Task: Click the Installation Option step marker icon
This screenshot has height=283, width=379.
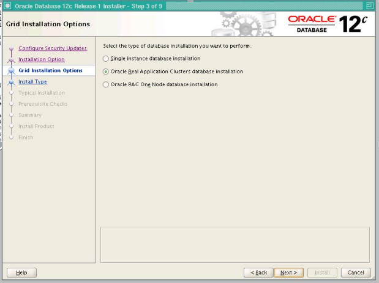Action: tap(11, 60)
